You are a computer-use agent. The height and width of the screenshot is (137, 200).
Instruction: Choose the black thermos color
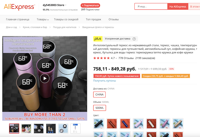(x=98, y=124)
